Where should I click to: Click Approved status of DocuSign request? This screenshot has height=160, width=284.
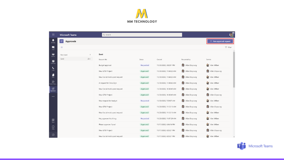pyautogui.click(x=144, y=83)
